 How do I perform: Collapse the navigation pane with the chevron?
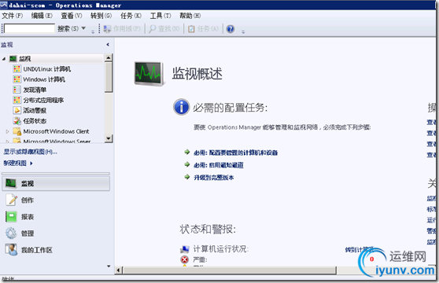[x=108, y=45]
